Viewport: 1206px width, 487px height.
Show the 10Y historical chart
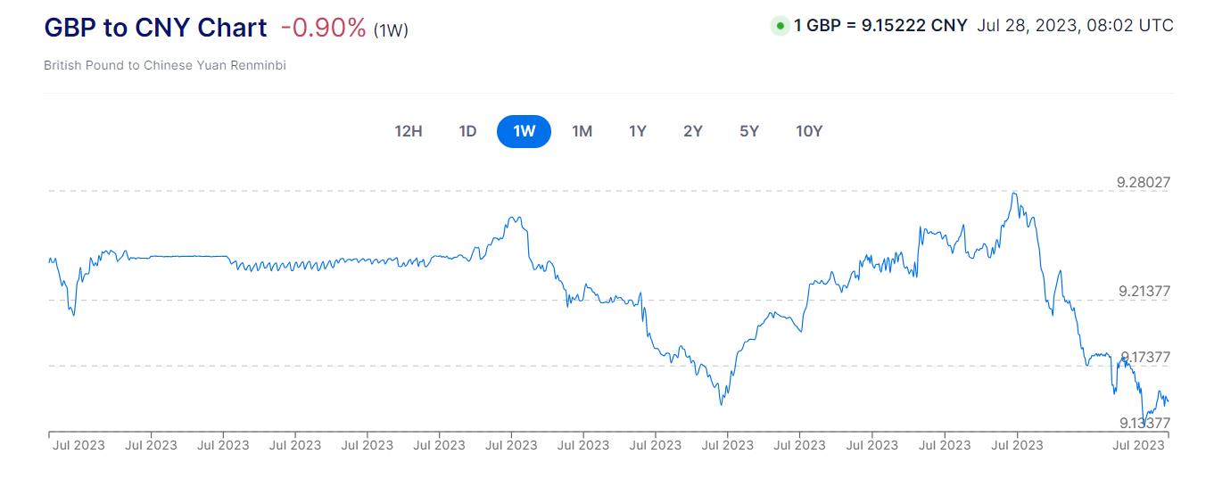point(809,131)
